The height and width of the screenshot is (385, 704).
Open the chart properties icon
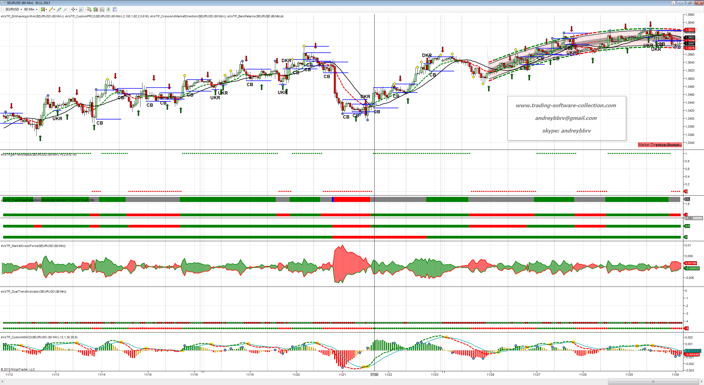pyautogui.click(x=115, y=9)
